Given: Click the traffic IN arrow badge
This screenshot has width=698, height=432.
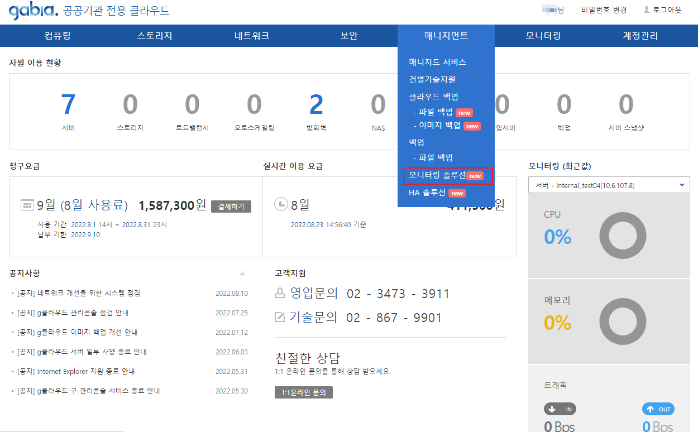Looking at the screenshot, I should pyautogui.click(x=560, y=409).
